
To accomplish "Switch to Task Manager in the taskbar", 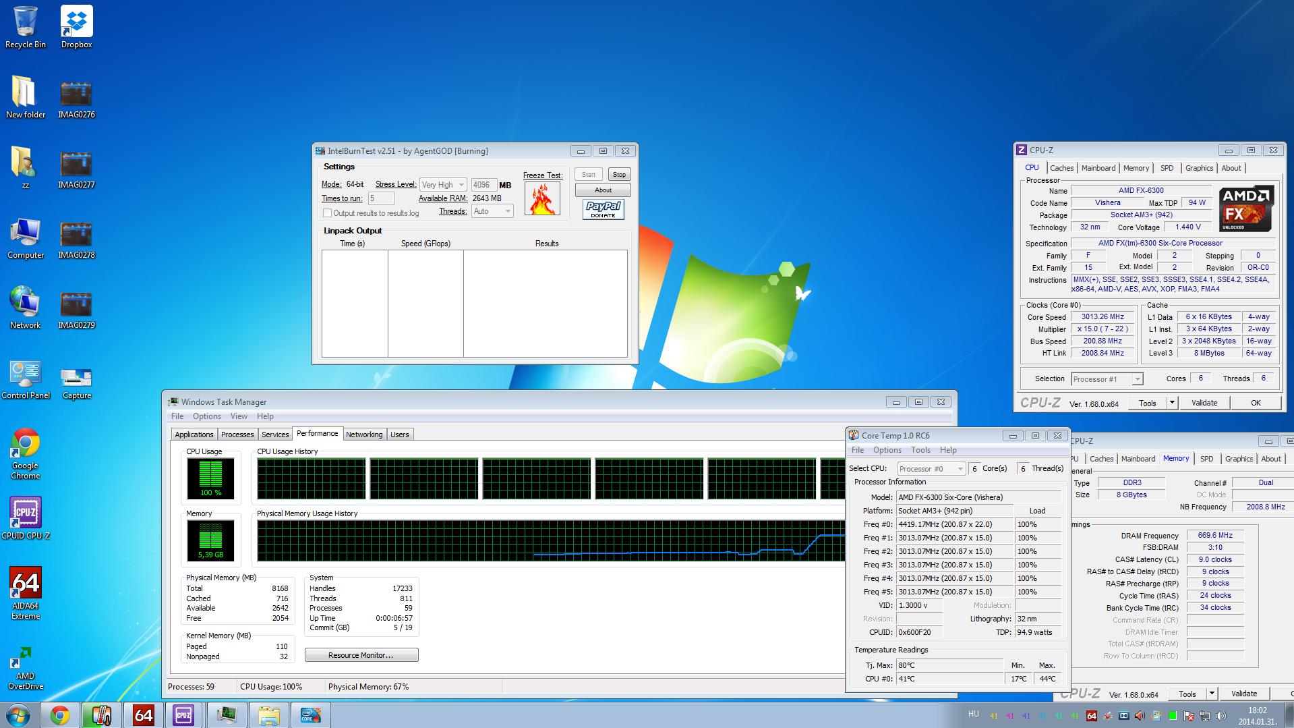I will click(x=227, y=715).
